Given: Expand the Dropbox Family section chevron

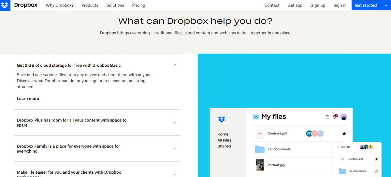Looking at the screenshot, I should pyautogui.click(x=174, y=148).
